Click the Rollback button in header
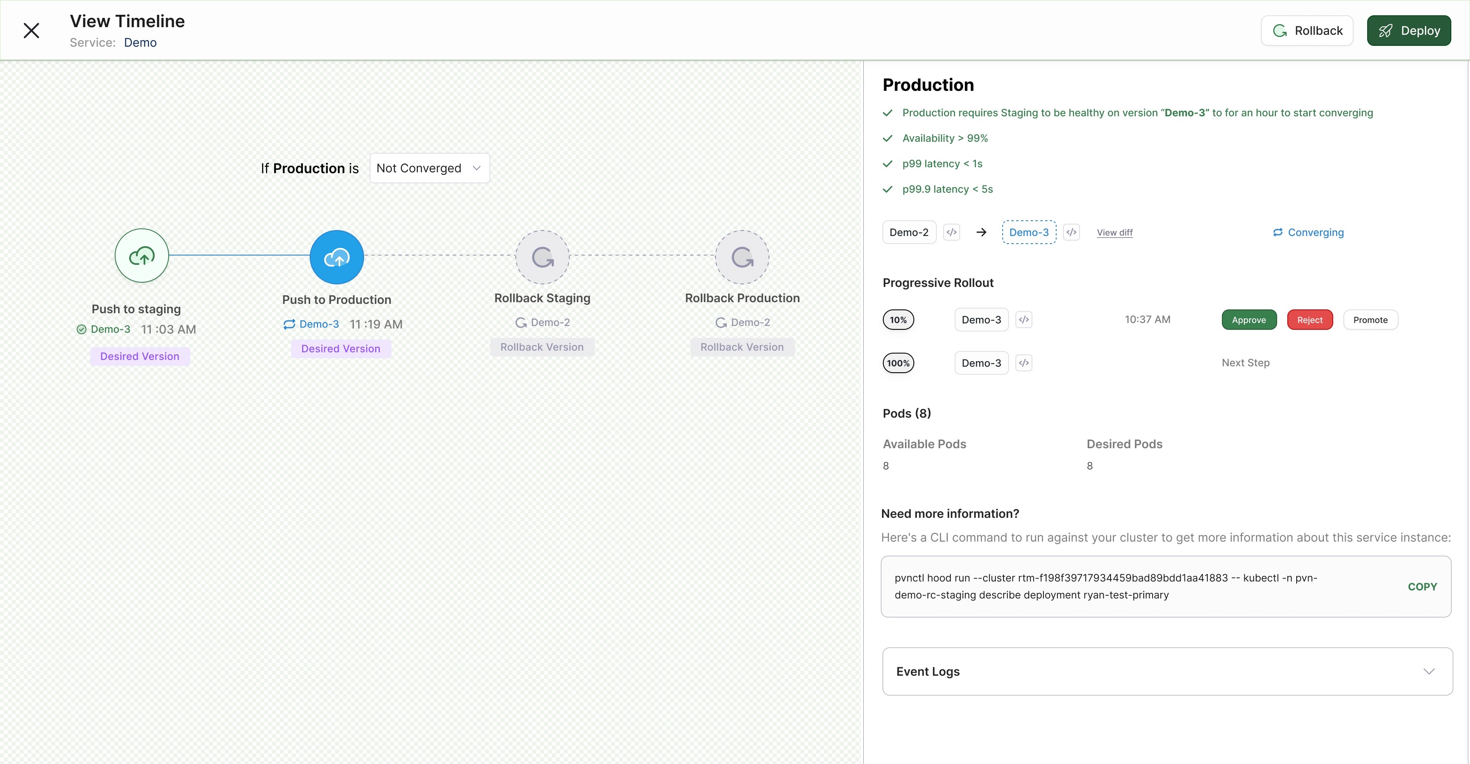 [x=1307, y=31]
